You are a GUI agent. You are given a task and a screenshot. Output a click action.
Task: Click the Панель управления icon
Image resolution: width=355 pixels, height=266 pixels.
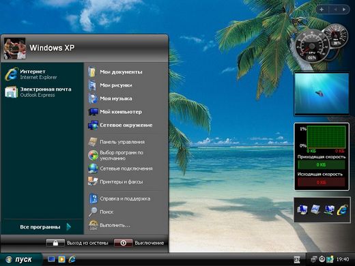[93, 142]
